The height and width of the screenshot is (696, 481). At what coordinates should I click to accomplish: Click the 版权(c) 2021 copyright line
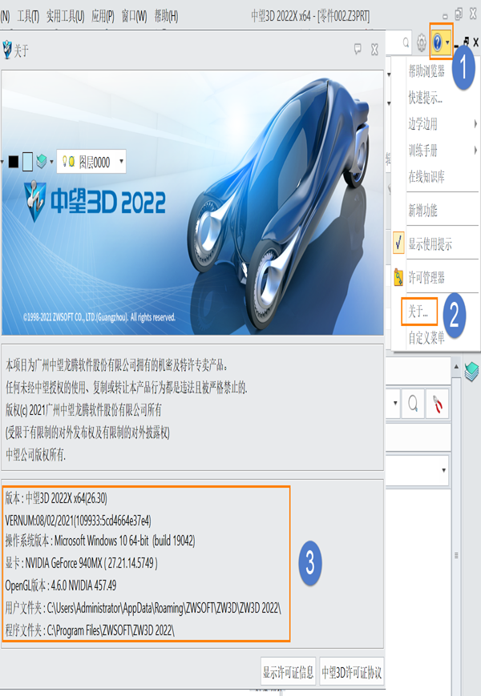83,410
